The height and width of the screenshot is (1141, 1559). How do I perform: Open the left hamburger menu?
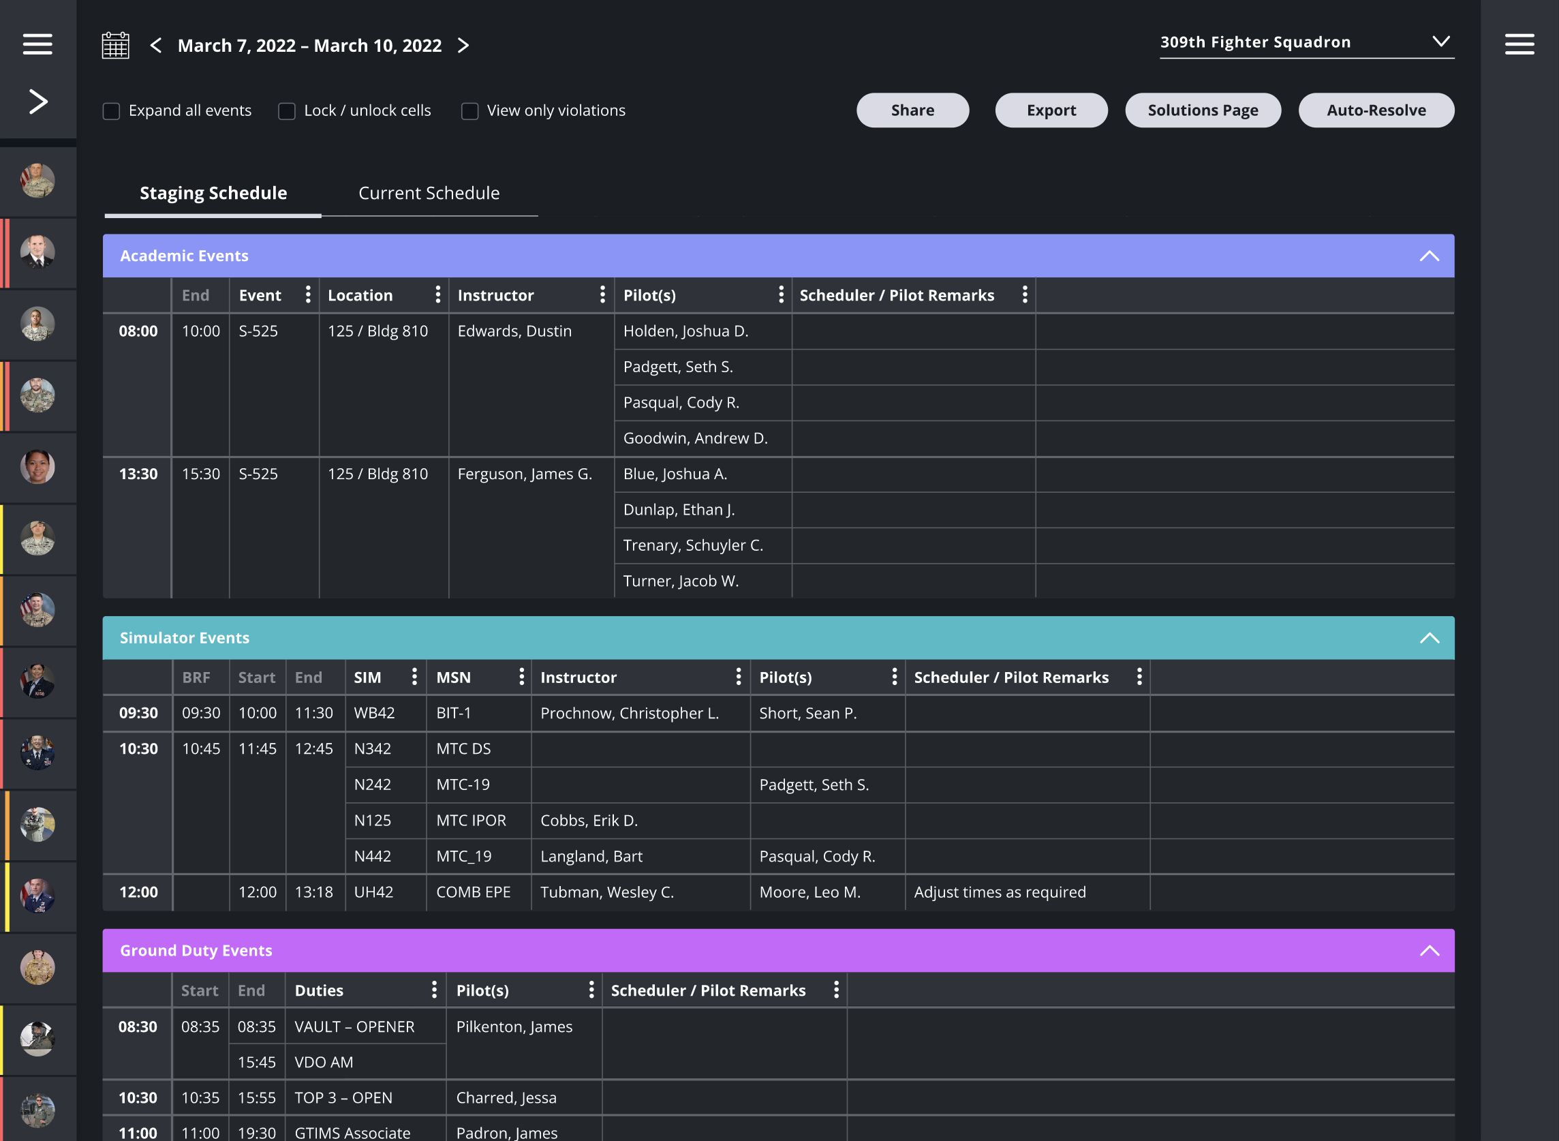pos(37,44)
